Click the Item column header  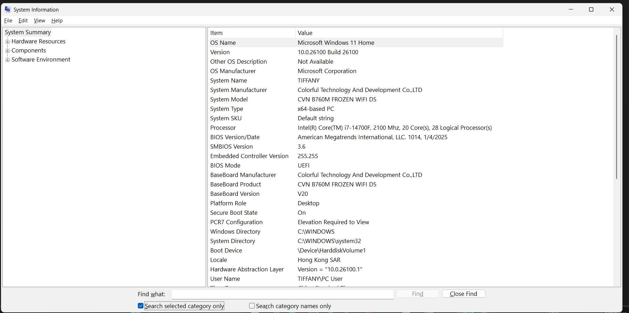(x=252, y=33)
